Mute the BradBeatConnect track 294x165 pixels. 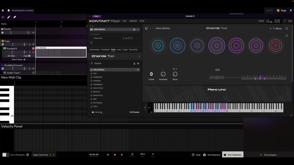pos(33,69)
